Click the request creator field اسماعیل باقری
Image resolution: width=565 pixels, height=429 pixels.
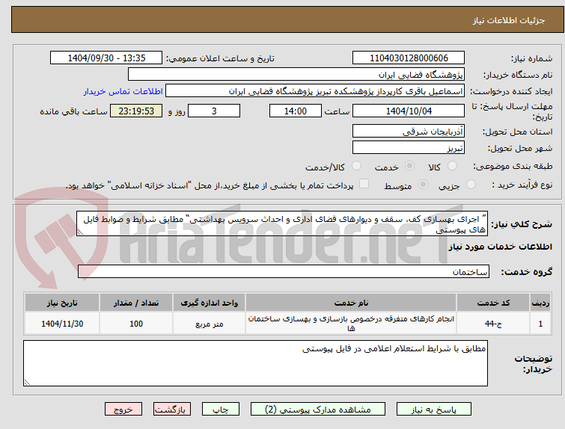click(x=315, y=91)
